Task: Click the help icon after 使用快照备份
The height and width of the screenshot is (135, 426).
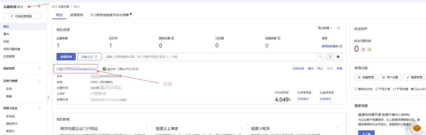Action: tap(341, 46)
